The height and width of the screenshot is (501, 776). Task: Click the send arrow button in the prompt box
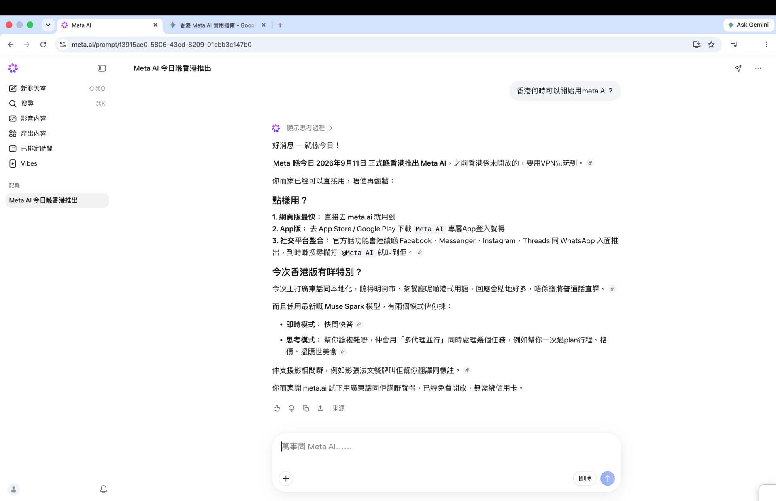click(x=607, y=478)
